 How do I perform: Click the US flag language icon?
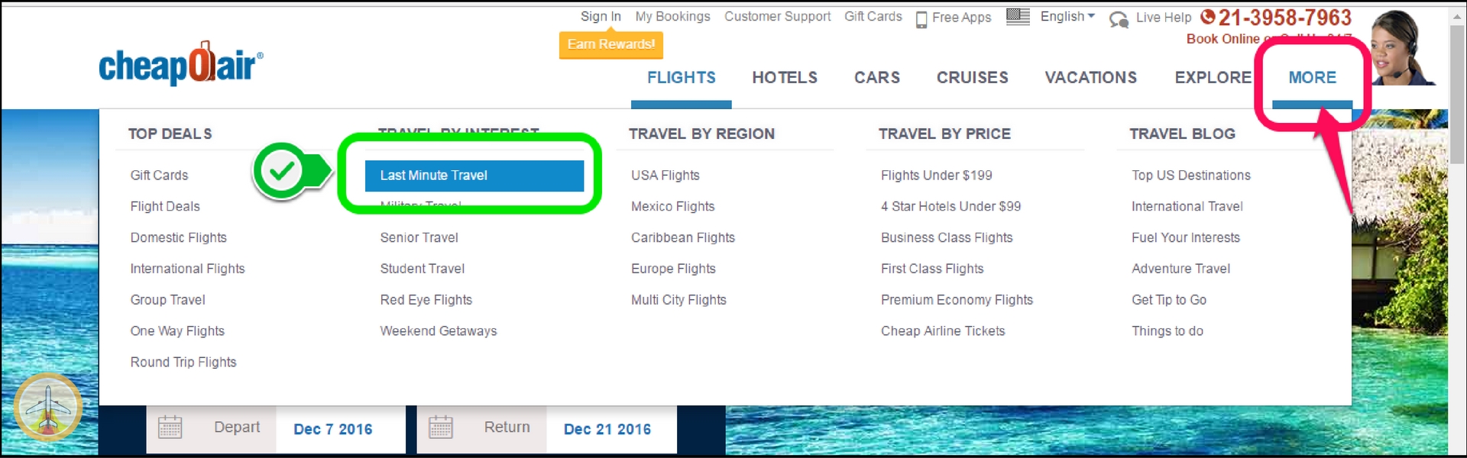click(1018, 17)
